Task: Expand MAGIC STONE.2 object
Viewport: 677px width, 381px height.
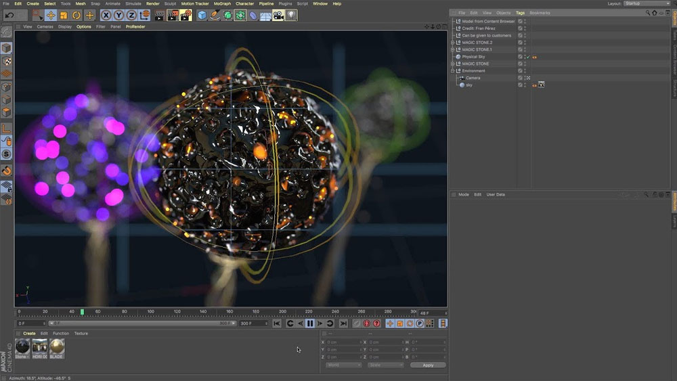Action: point(452,43)
